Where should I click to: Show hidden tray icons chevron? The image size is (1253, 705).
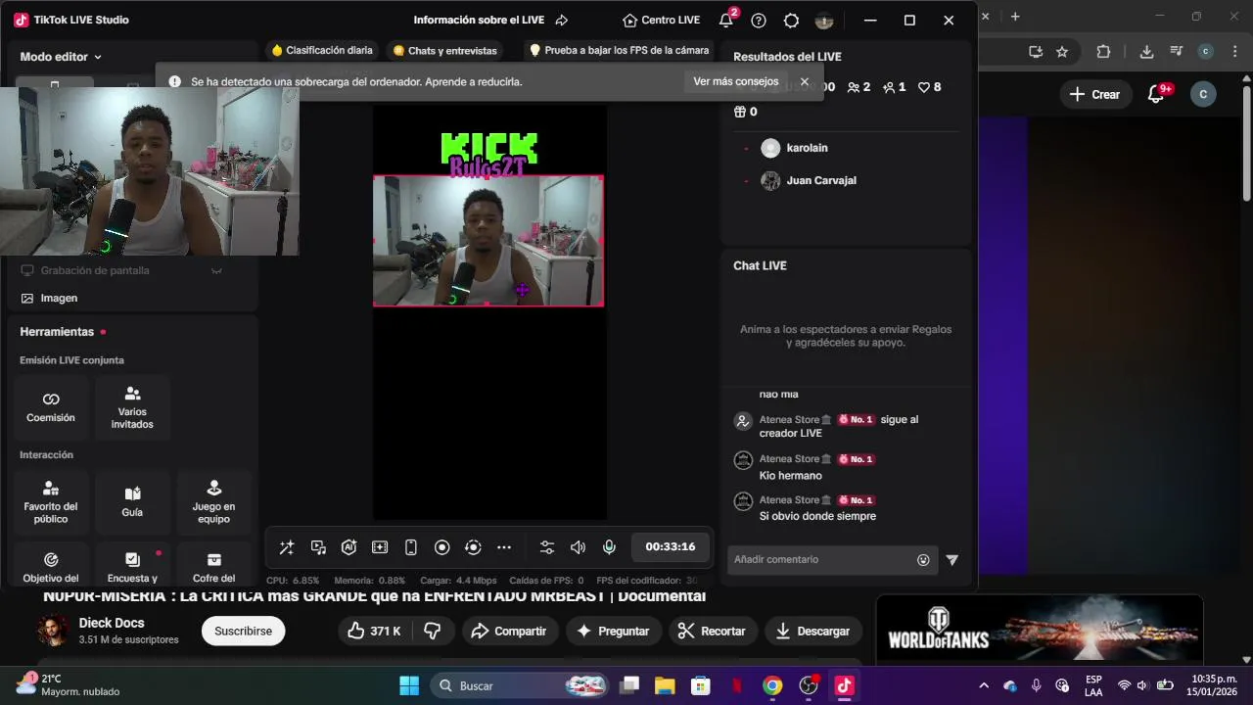pyautogui.click(x=984, y=685)
